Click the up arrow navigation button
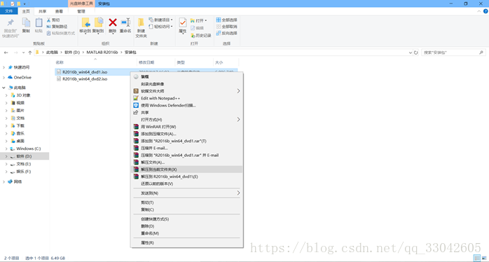Image resolution: width=489 pixels, height=262 pixels. tap(30, 53)
